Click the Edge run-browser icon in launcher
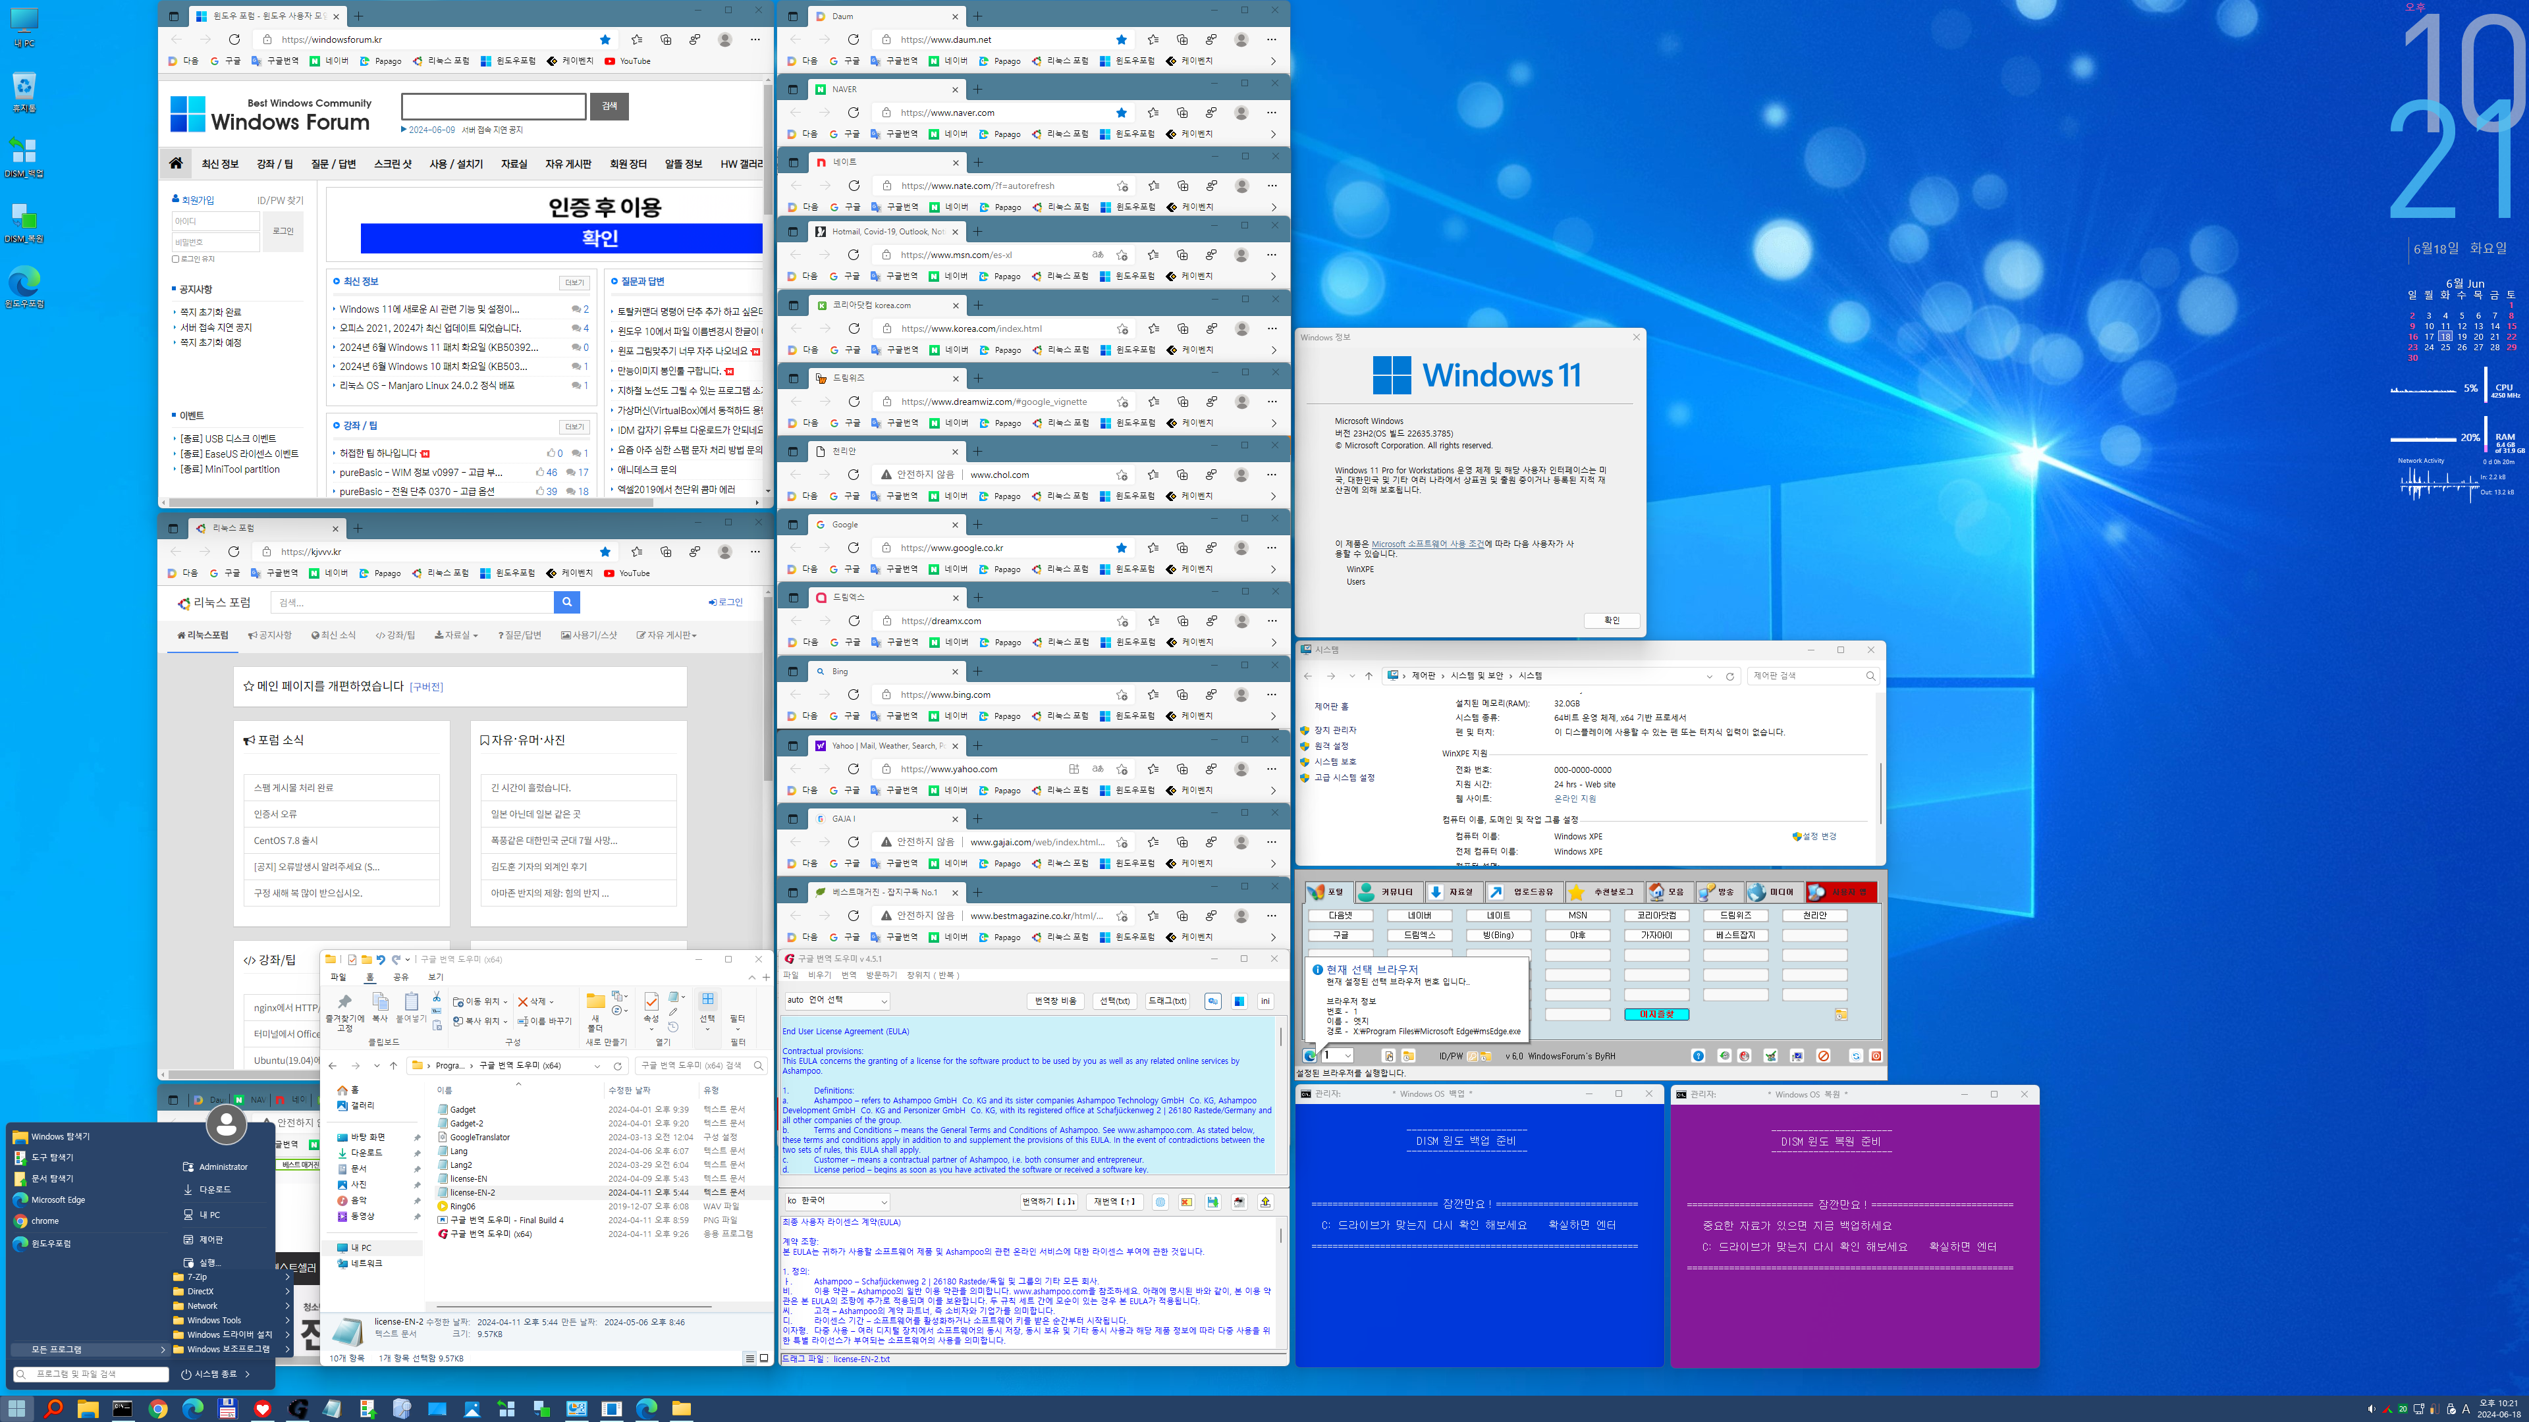The width and height of the screenshot is (2529, 1422). click(x=1310, y=1056)
